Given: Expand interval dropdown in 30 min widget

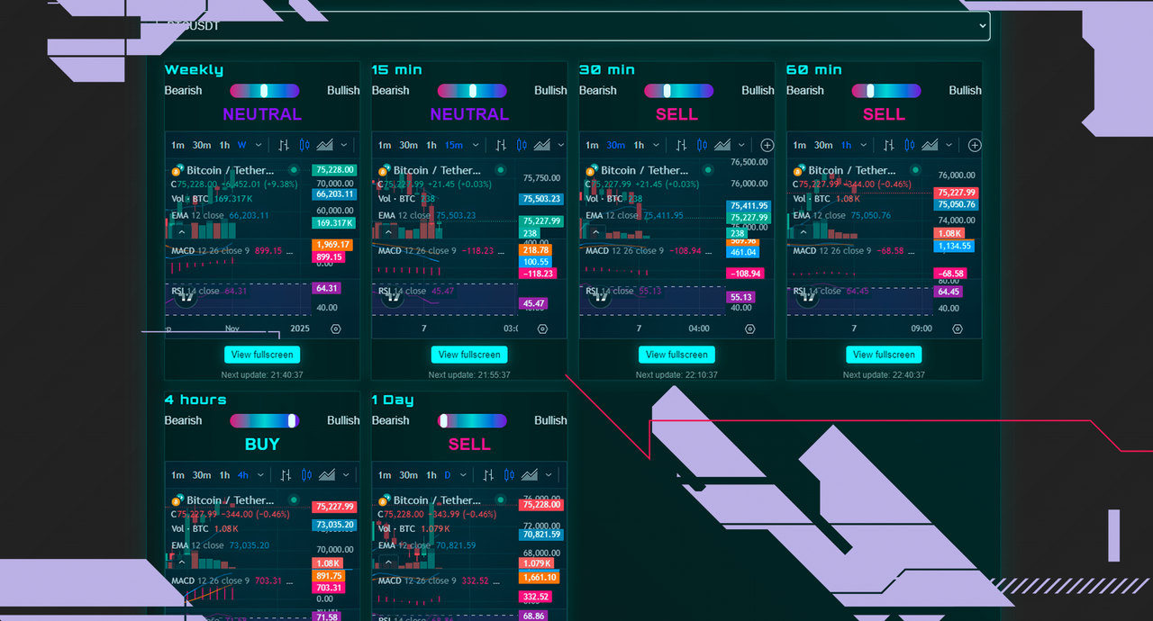Looking at the screenshot, I should point(656,145).
